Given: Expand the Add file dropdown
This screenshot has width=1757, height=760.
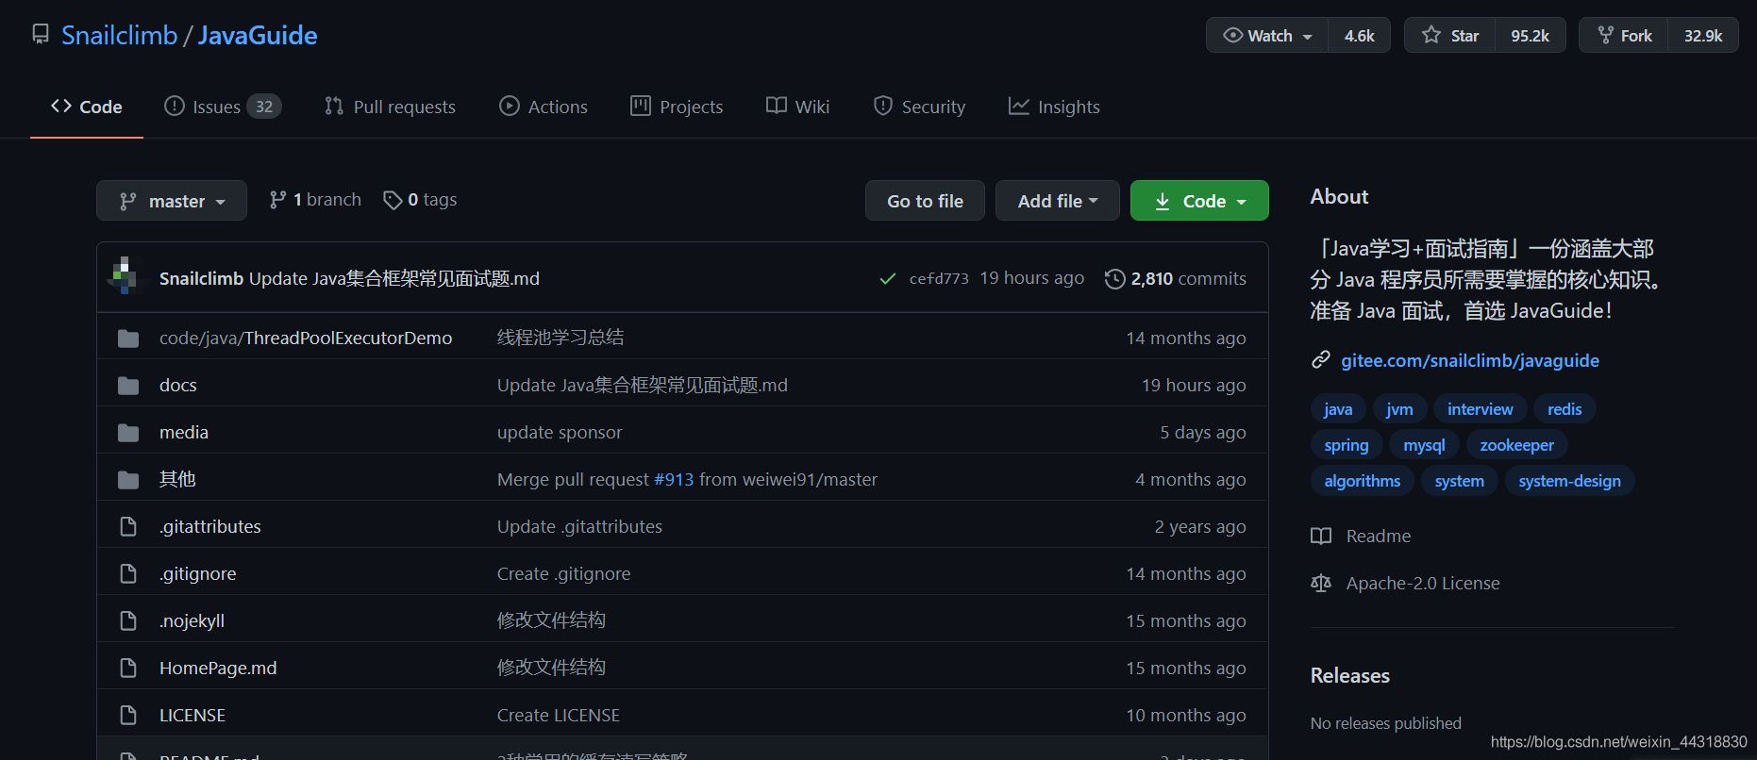Looking at the screenshot, I should coord(1058,201).
